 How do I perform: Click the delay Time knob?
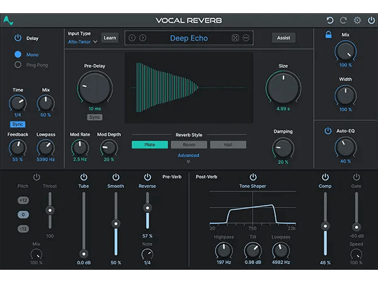[18, 103]
